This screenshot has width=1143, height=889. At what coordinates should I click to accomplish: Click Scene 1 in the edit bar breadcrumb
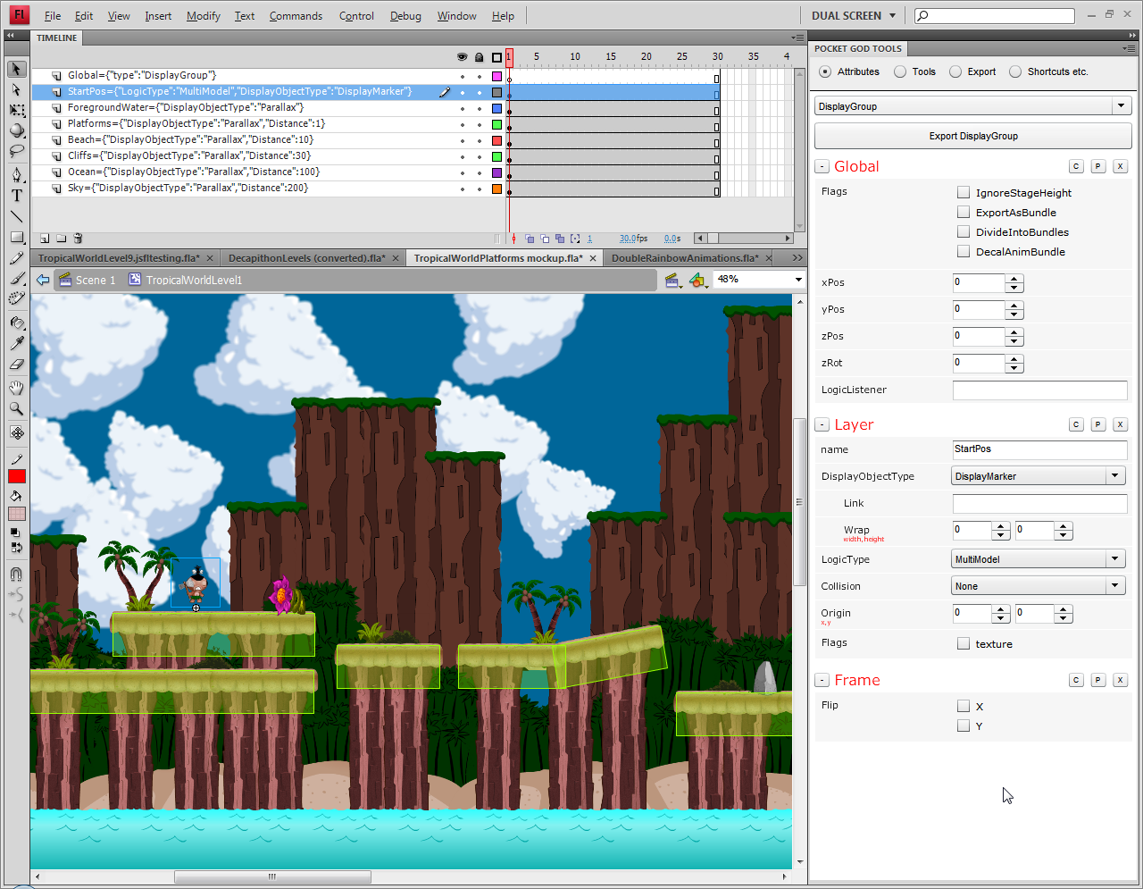[x=95, y=280]
